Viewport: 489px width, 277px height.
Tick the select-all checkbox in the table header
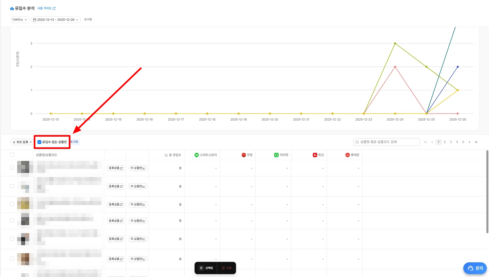[12, 155]
